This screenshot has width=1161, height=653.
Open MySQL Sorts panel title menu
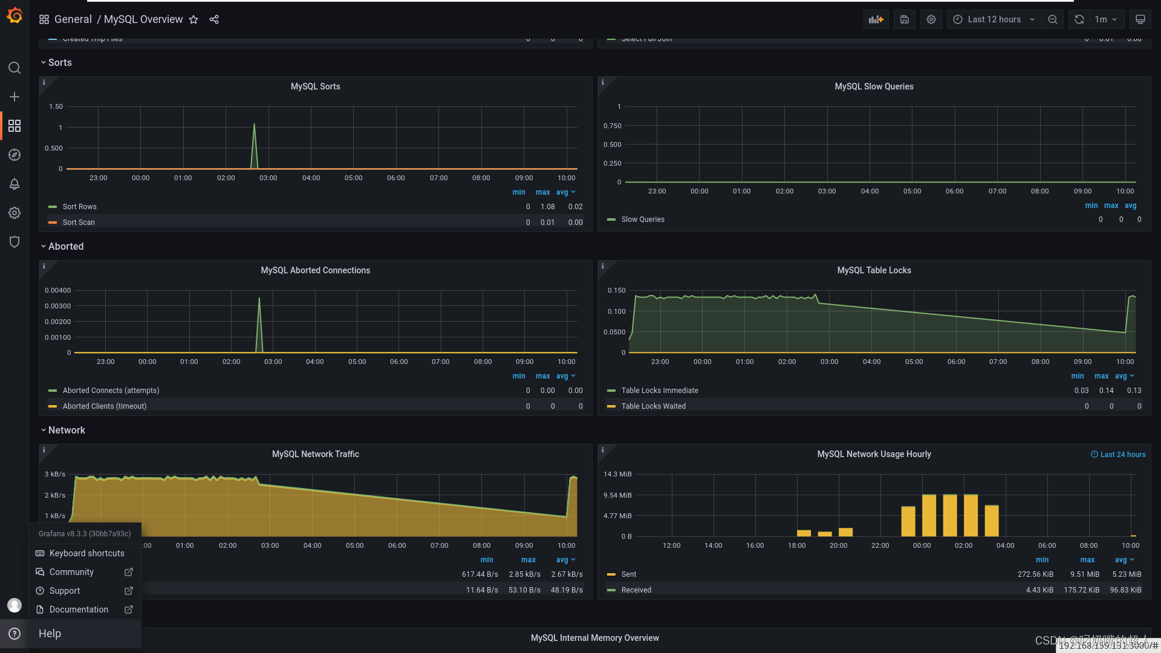pos(316,86)
